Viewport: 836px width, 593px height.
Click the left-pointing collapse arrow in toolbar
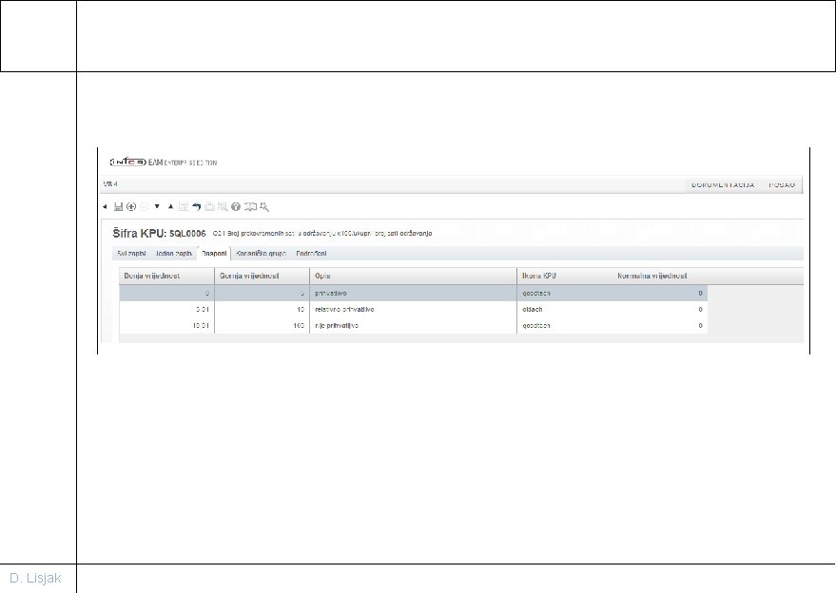105,207
